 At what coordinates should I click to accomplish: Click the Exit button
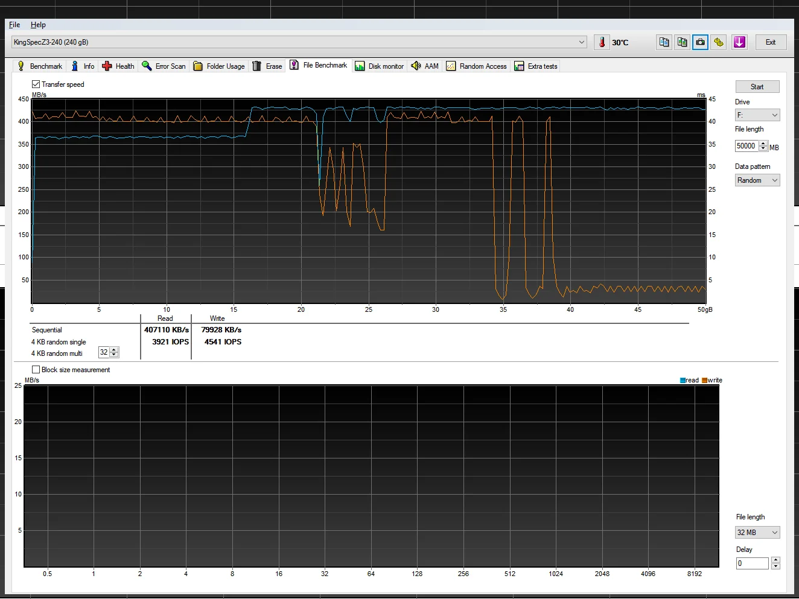pos(771,42)
